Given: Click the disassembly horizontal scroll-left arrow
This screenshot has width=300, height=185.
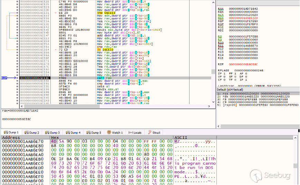Looking at the screenshot, I should pyautogui.click(x=22, y=106).
